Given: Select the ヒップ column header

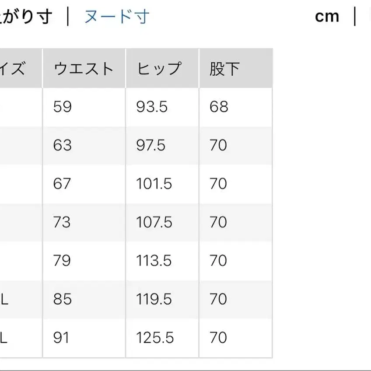Looking at the screenshot, I should point(162,67).
